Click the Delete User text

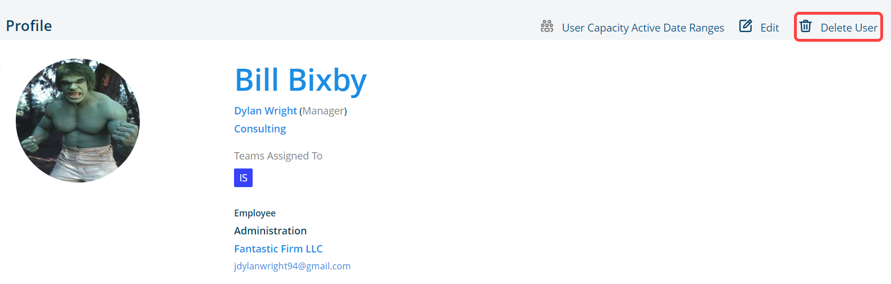(x=849, y=28)
